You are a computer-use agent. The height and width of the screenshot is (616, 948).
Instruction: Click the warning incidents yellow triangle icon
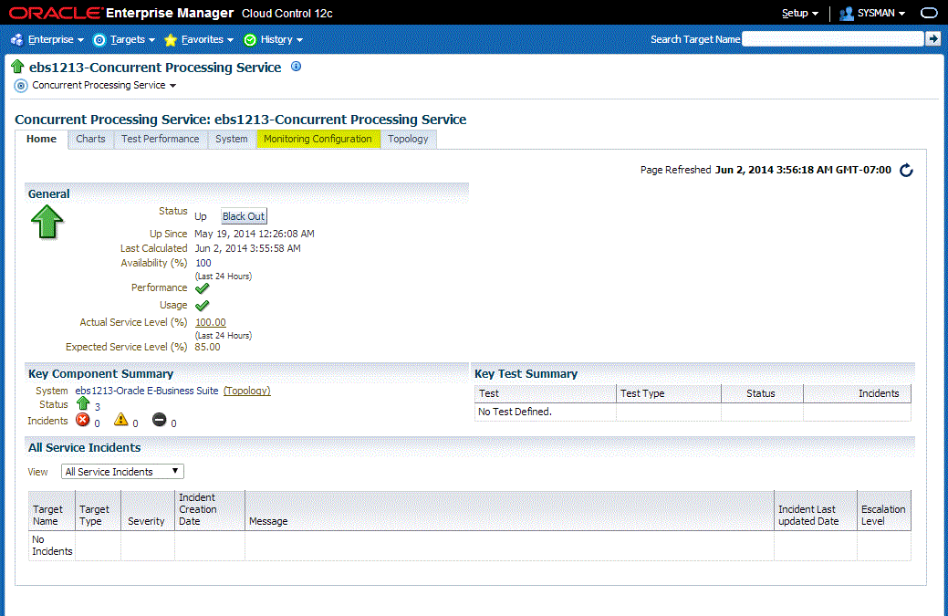(x=121, y=420)
